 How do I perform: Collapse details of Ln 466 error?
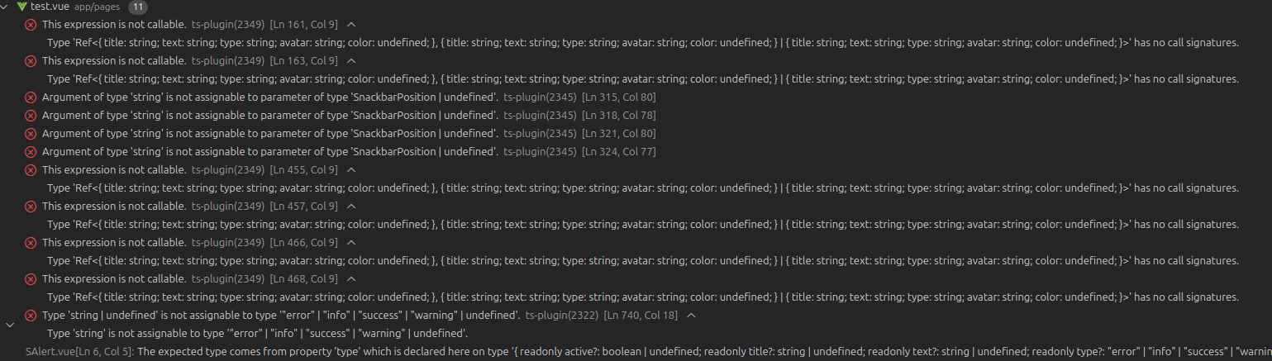click(x=352, y=243)
